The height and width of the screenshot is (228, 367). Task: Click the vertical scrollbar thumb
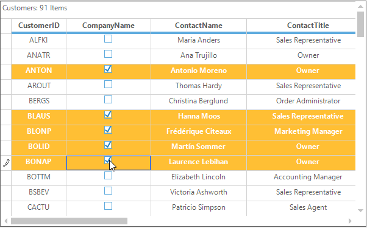[361, 24]
